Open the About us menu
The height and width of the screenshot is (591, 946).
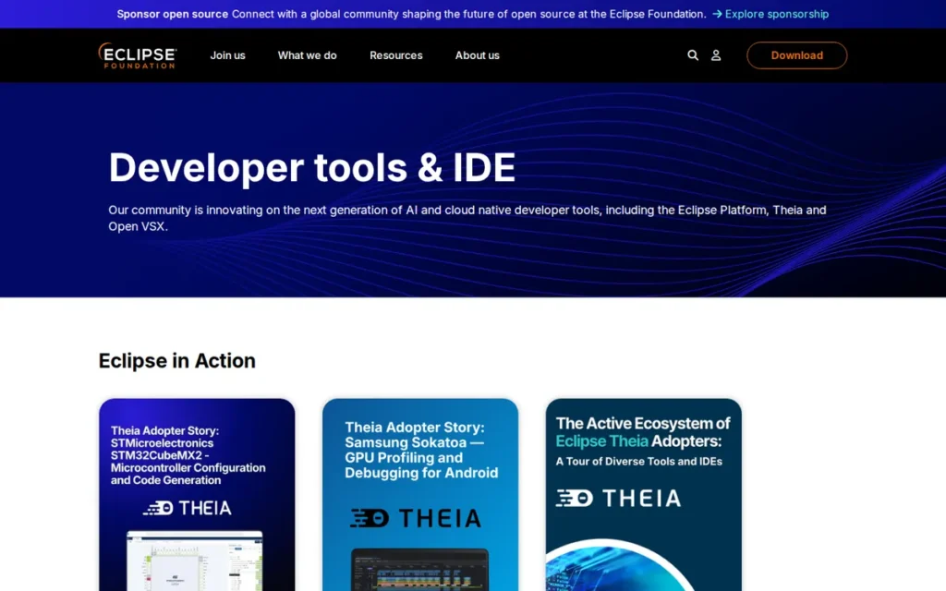478,55
